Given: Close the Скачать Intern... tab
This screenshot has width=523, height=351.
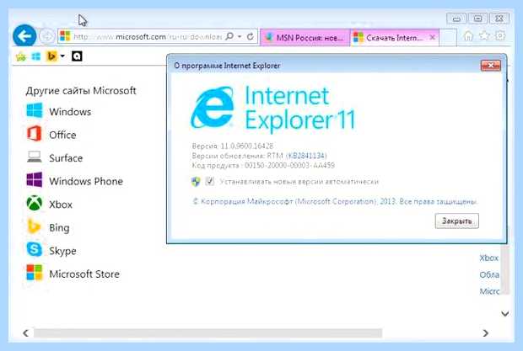Looking at the screenshot, I should pyautogui.click(x=432, y=37).
